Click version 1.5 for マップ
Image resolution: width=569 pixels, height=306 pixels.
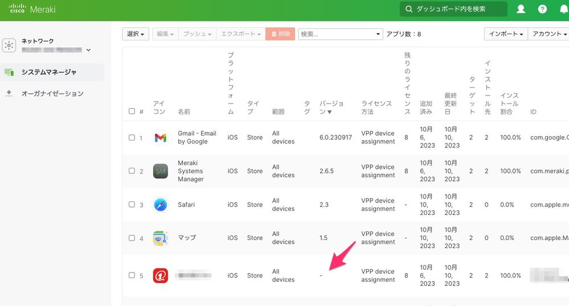tap(324, 238)
